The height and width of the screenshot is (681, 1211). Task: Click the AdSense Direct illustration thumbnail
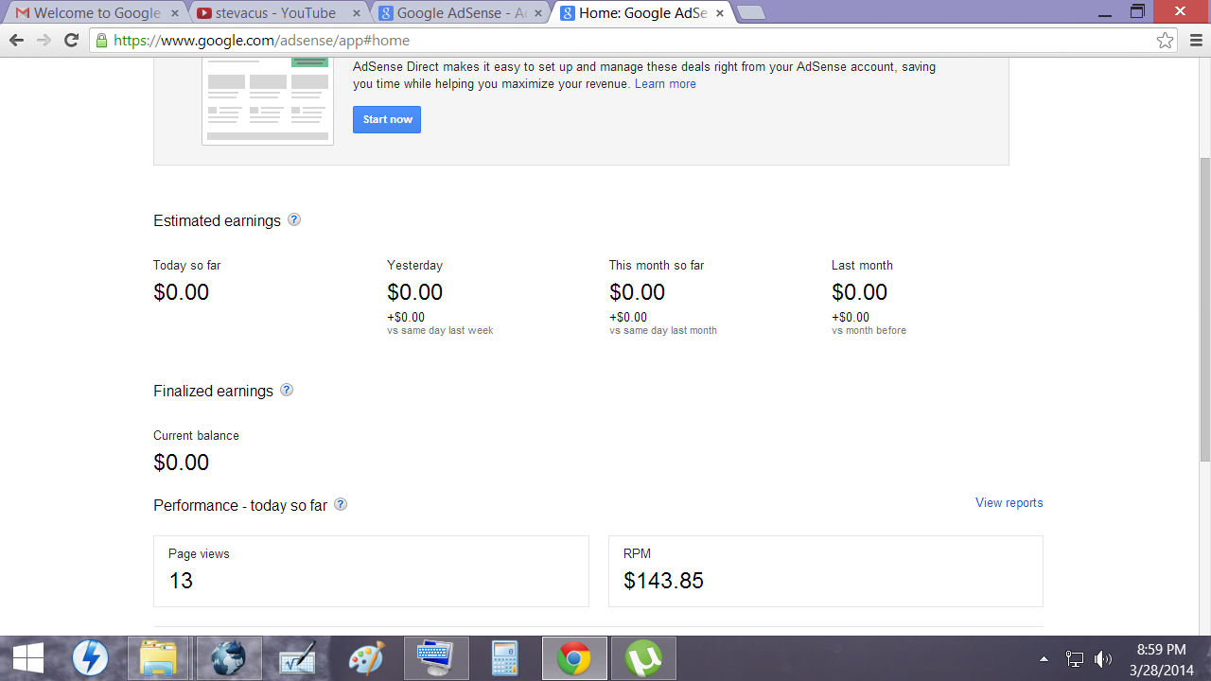click(x=268, y=101)
